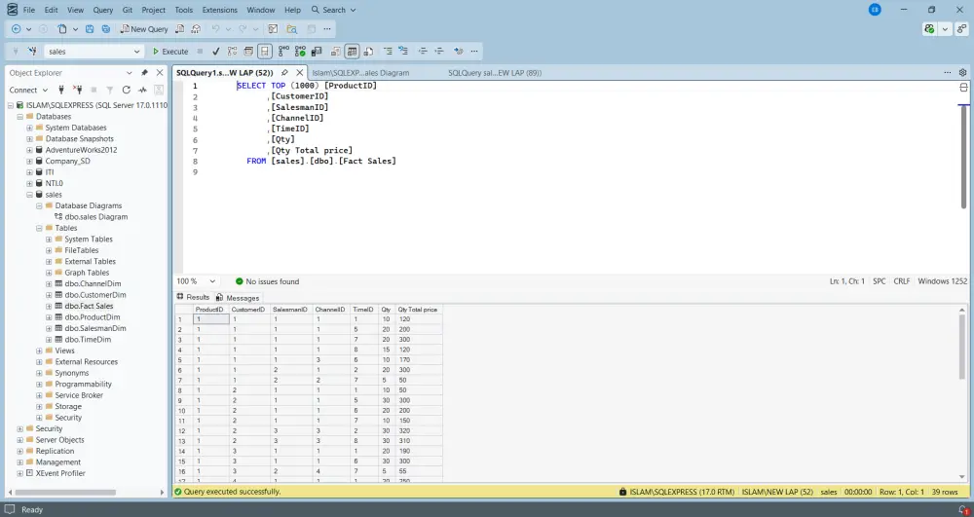The height and width of the screenshot is (517, 974).
Task: Click the query editor vertical scrollbar
Action: 963,157
